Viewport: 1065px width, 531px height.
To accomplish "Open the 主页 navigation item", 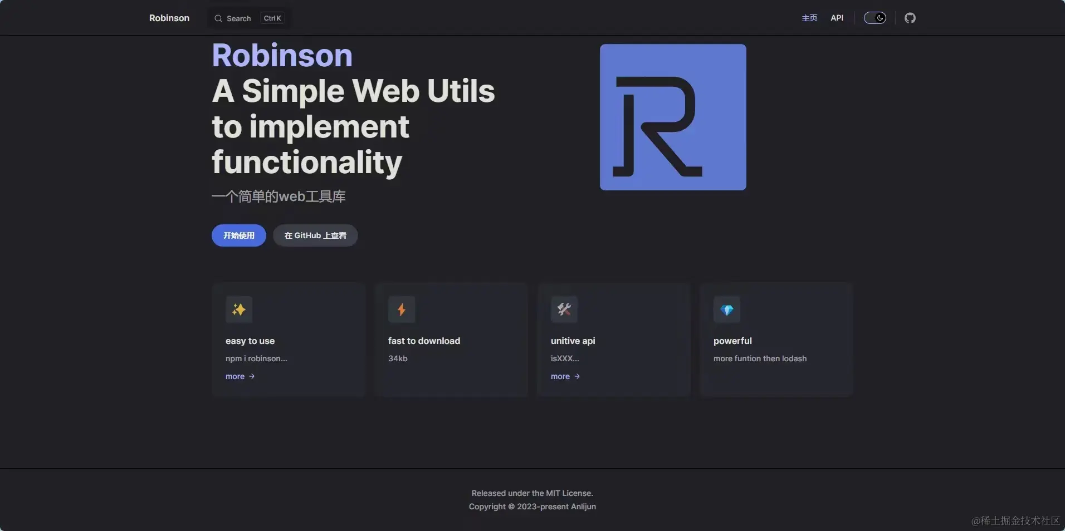I will point(809,18).
